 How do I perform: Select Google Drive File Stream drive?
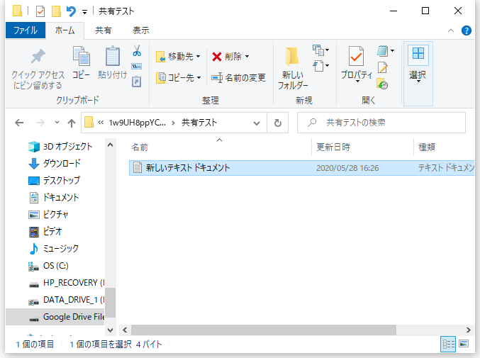point(55,317)
